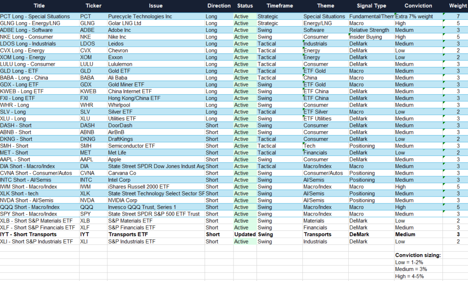Select the 'Transports' theme cell
468x281 pixels.
pyautogui.click(x=325, y=234)
